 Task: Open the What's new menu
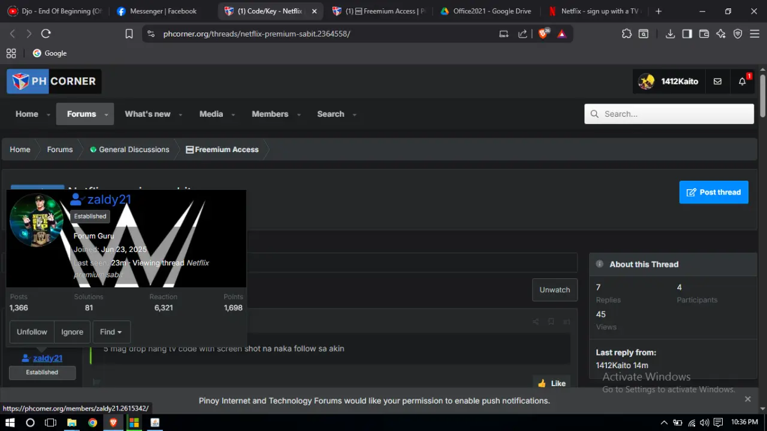point(147,114)
